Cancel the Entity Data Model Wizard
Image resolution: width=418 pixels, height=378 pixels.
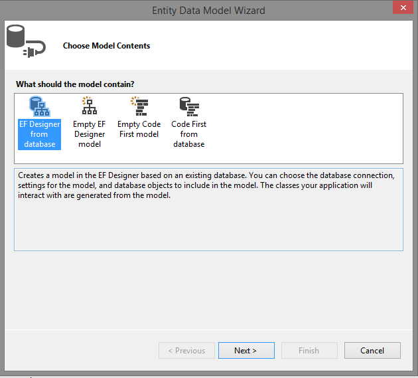[x=372, y=350]
